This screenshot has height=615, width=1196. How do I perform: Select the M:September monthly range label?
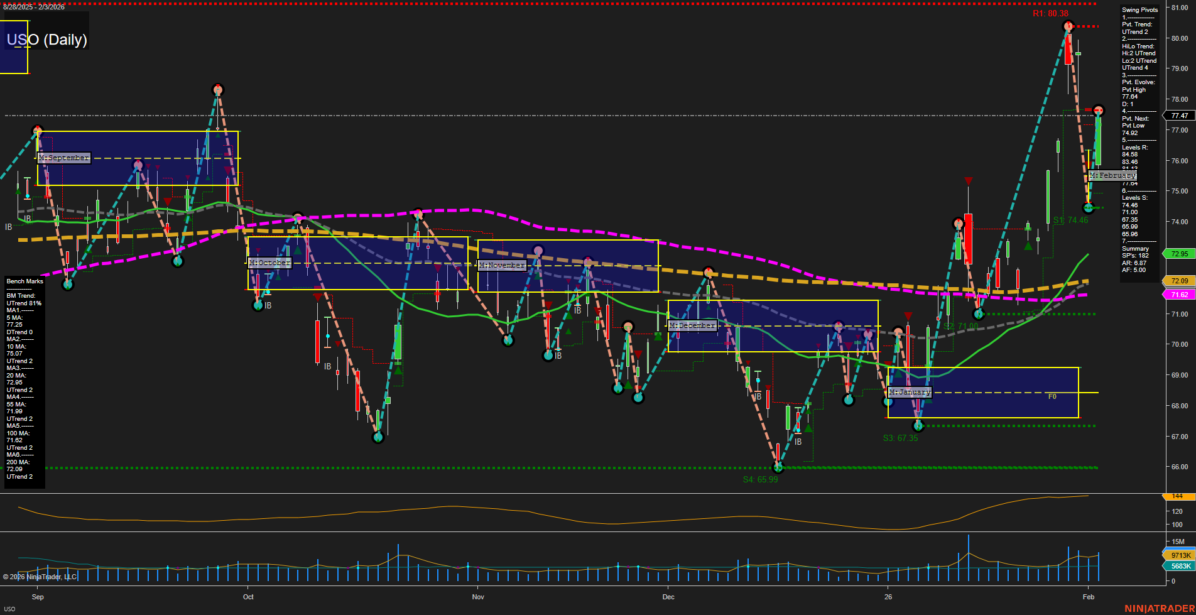tap(64, 158)
